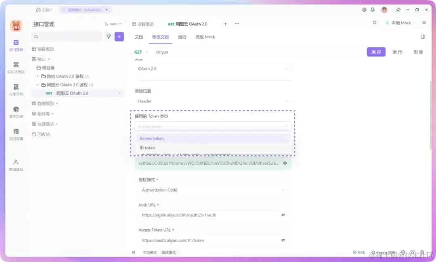436x262 pixels.
Task: Close the OAuth 2.0 project window tab
Action: [x=107, y=10]
